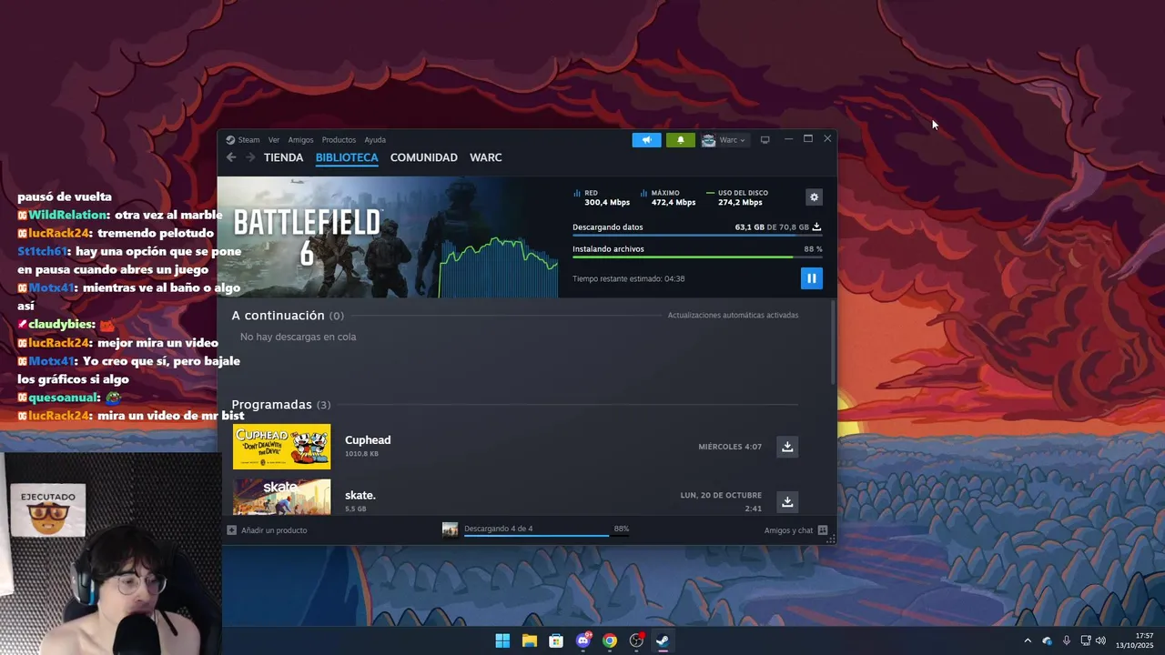Open the Amigos menu
Viewport: 1165px width, 655px height.
click(x=300, y=140)
